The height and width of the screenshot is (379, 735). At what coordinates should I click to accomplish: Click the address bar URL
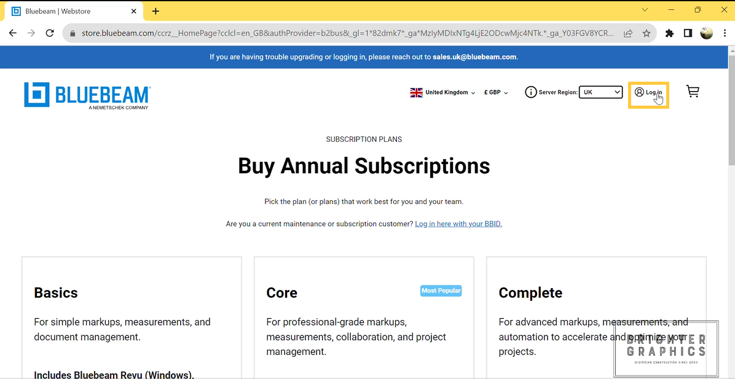tap(347, 33)
